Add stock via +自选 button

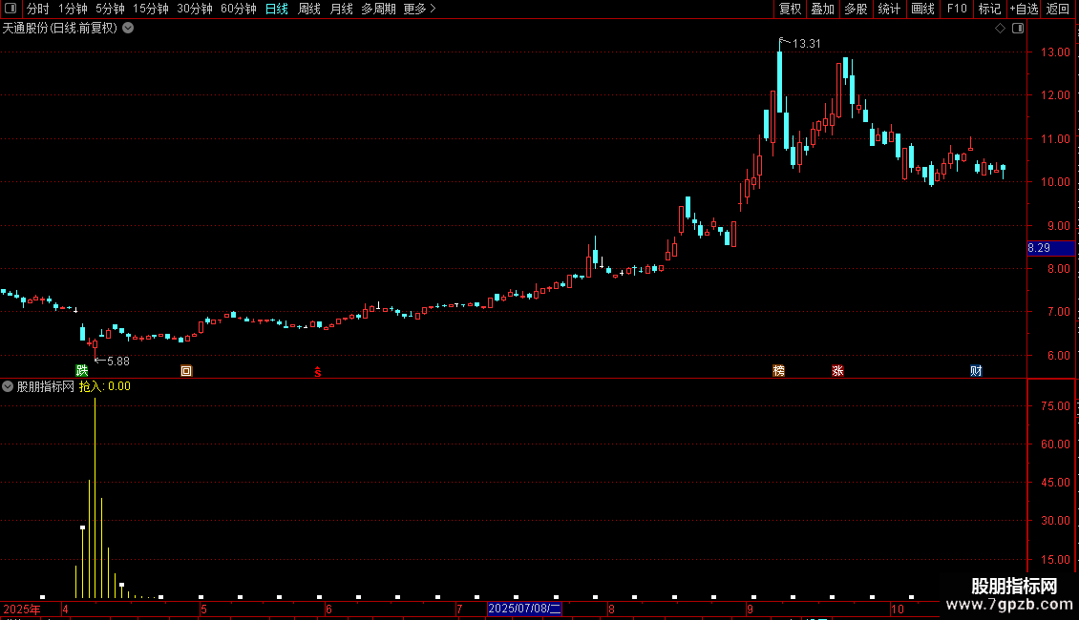click(1024, 9)
